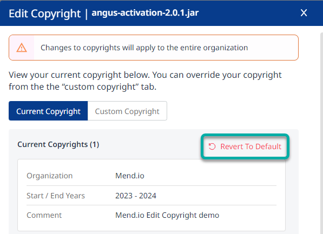The image size is (323, 234).
Task: Click the dialog's vertical scrollbar
Action: click(x=321, y=133)
